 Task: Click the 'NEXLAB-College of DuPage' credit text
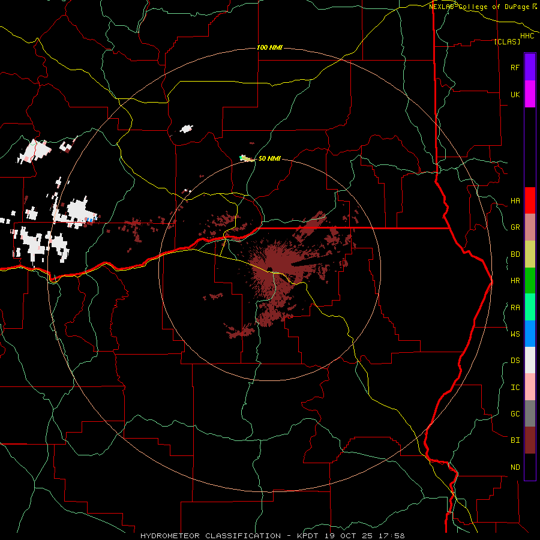click(479, 7)
